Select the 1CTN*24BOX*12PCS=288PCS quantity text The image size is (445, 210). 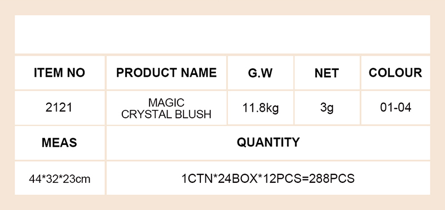click(268, 179)
